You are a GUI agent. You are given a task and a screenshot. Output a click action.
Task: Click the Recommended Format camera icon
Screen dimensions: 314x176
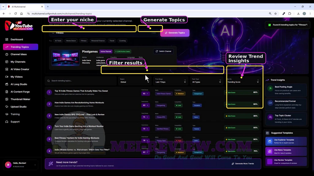[x=270, y=103]
